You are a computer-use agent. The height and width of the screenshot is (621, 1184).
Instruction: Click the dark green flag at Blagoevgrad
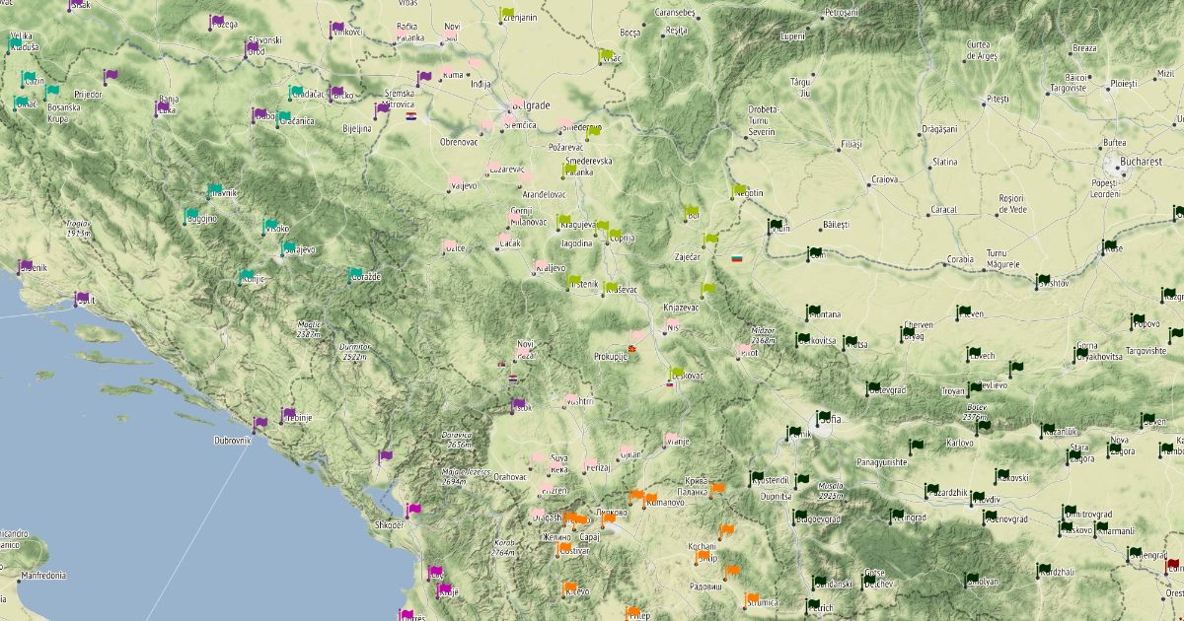coord(799,516)
